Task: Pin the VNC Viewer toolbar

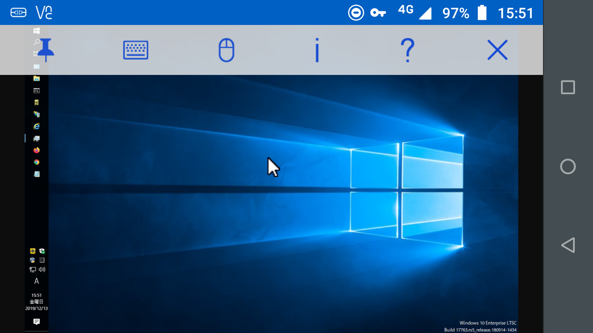Action: point(46,50)
